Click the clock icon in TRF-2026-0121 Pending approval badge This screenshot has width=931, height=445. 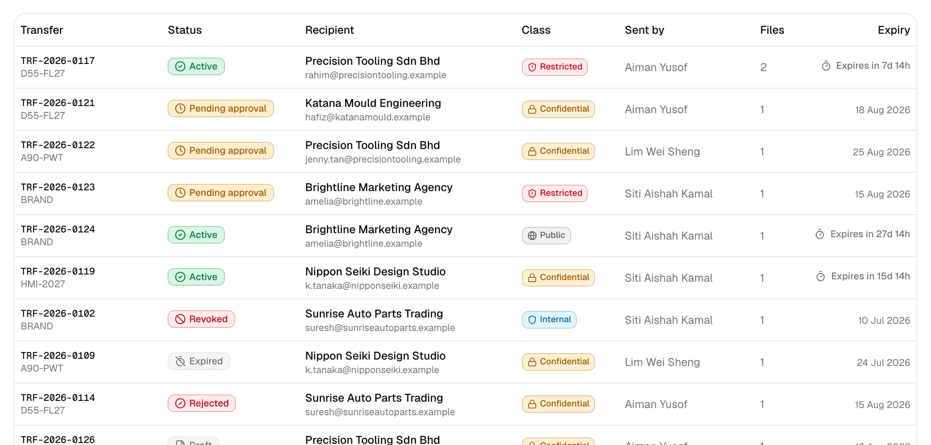coord(180,108)
